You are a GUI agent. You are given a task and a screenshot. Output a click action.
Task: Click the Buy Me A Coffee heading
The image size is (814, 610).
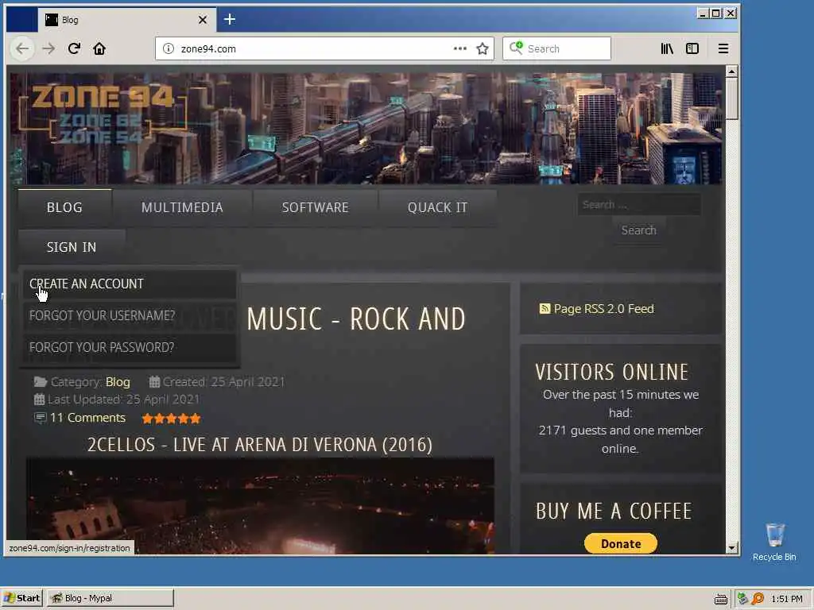coord(614,511)
